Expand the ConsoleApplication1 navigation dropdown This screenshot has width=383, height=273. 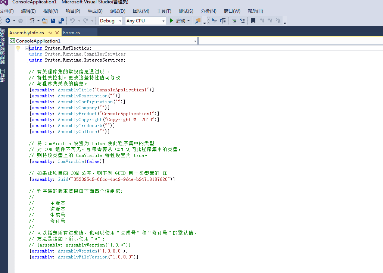[195, 41]
